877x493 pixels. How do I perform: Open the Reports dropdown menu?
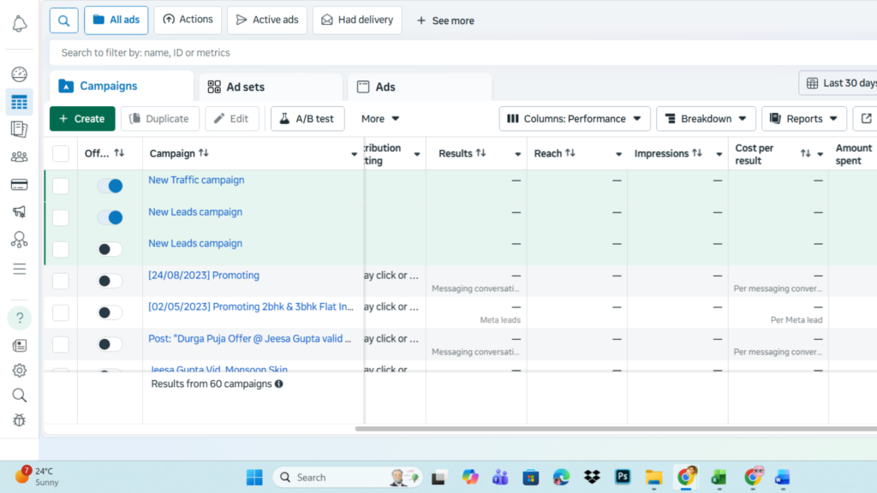click(803, 119)
